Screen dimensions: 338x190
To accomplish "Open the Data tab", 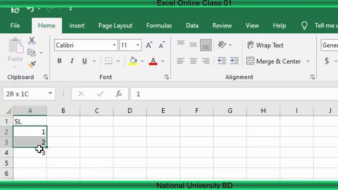I will click(x=192, y=25).
